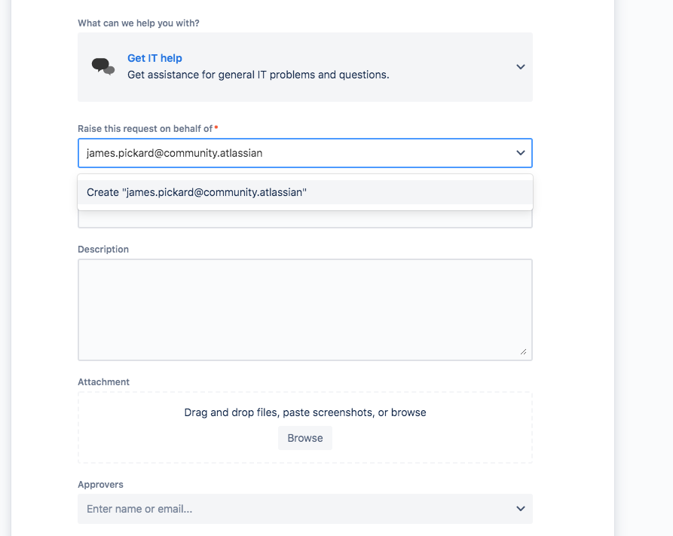Open the request-on-behalf-of user dropdown
The width and height of the screenshot is (673, 536).
coord(520,152)
